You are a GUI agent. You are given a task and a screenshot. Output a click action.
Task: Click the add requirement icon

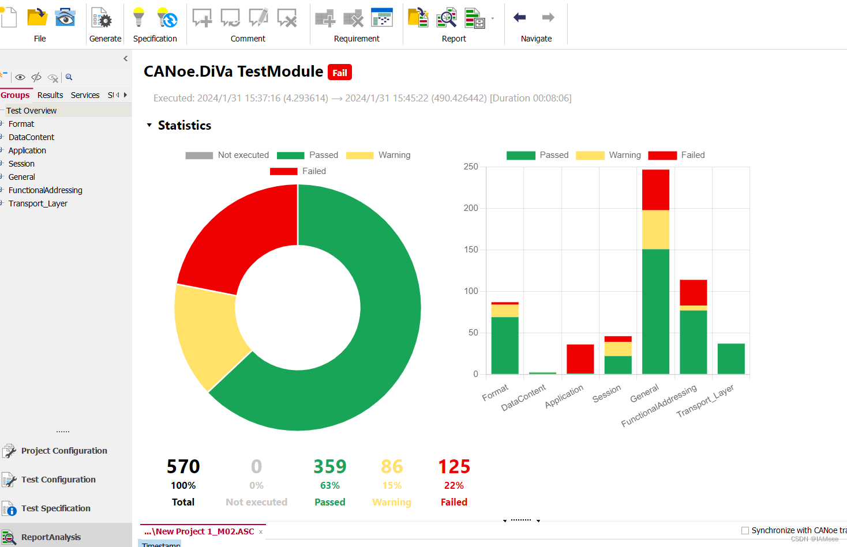pos(325,18)
